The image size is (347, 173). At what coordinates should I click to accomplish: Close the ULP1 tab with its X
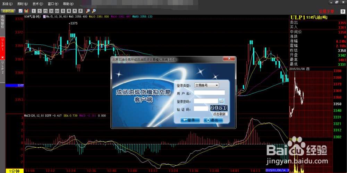2,57
